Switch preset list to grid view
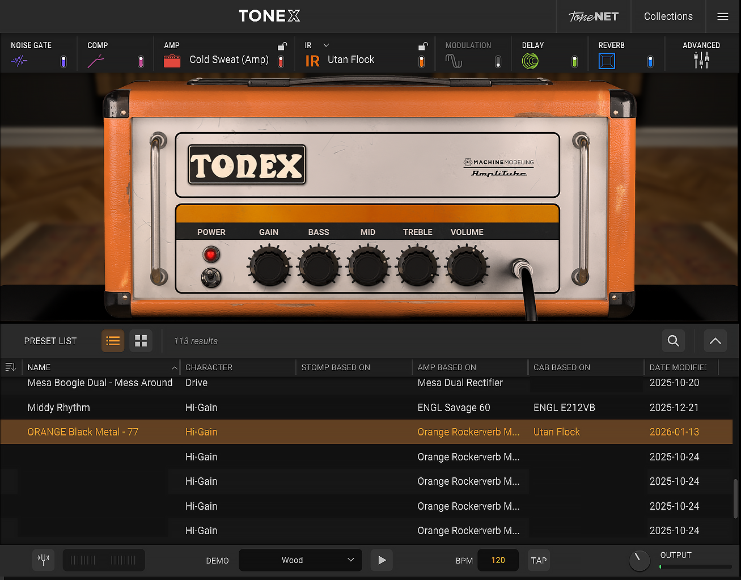The height and width of the screenshot is (580, 741). tap(141, 341)
